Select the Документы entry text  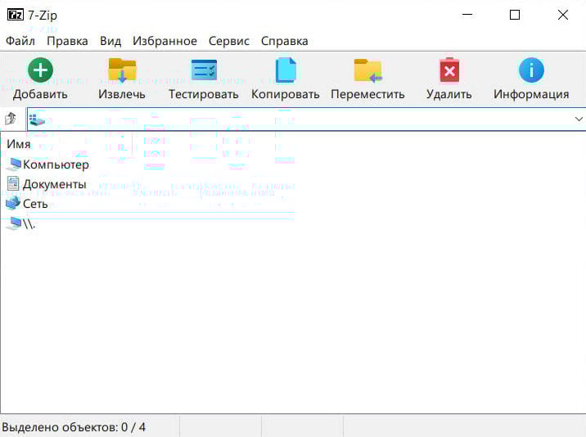[55, 184]
